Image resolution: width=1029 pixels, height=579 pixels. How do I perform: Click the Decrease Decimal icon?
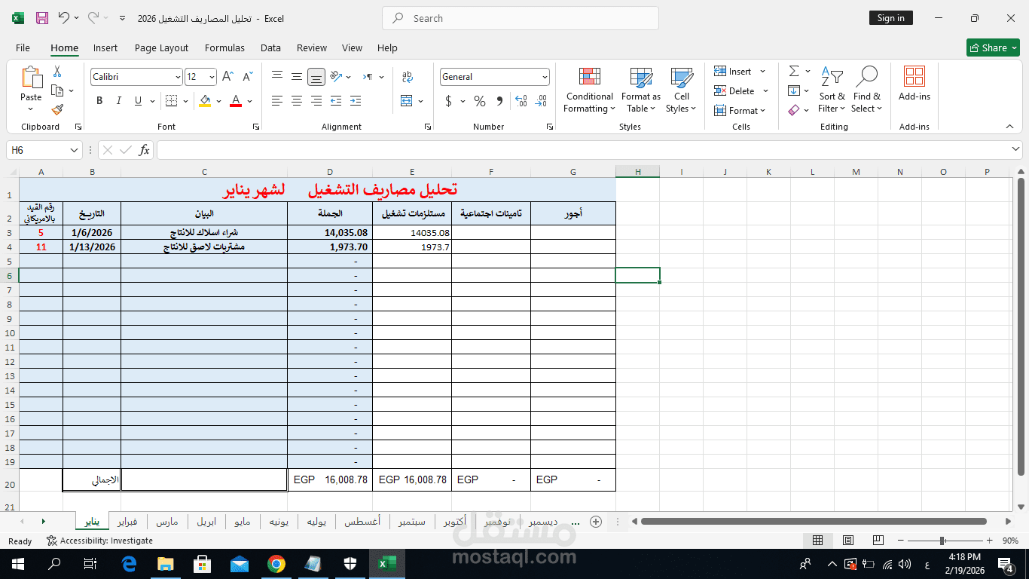click(540, 101)
